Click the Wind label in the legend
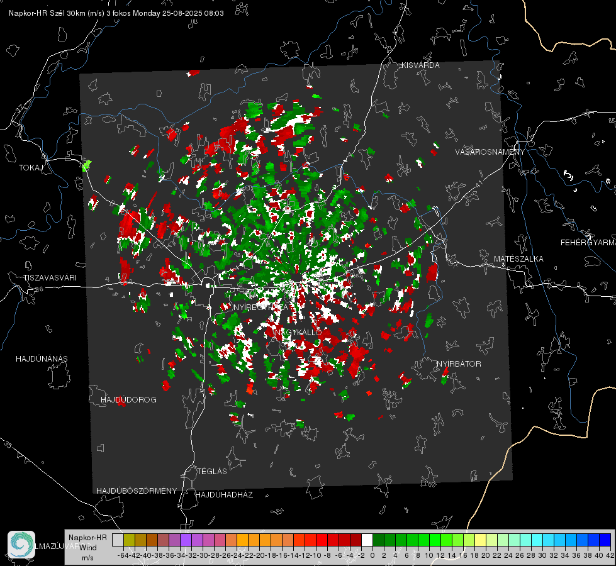The width and height of the screenshot is (616, 566). [x=88, y=548]
